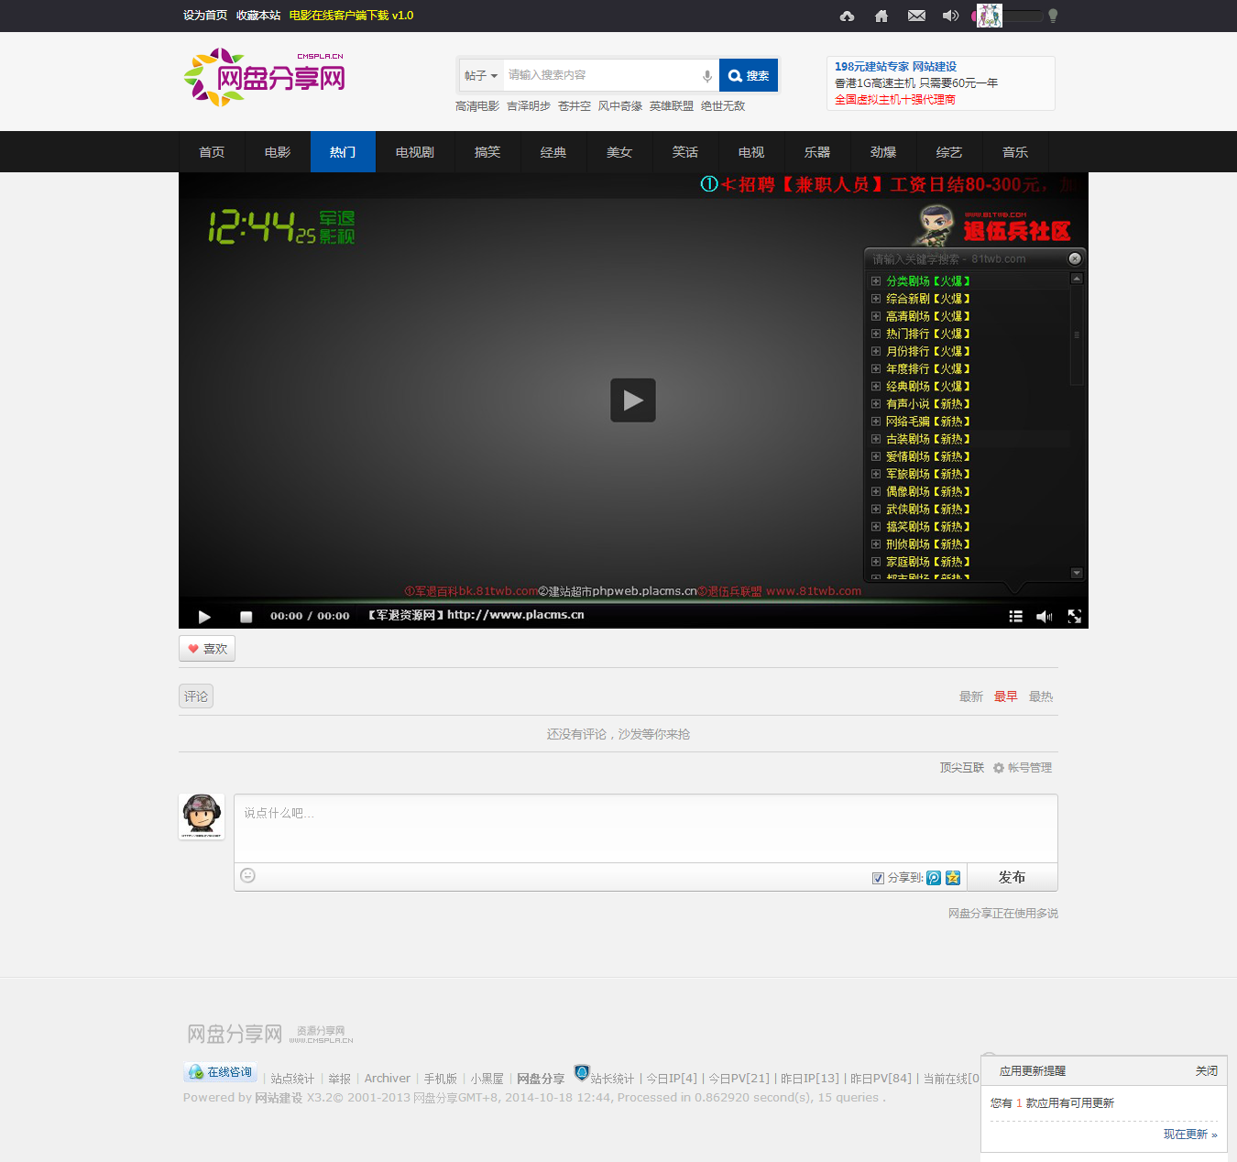
Task: Click the 顶尖互联 link
Action: coord(962,768)
